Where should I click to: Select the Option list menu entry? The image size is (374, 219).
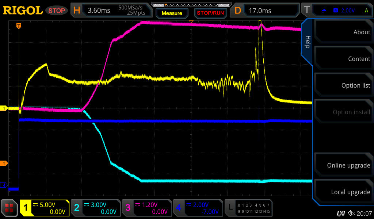[x=343, y=85]
